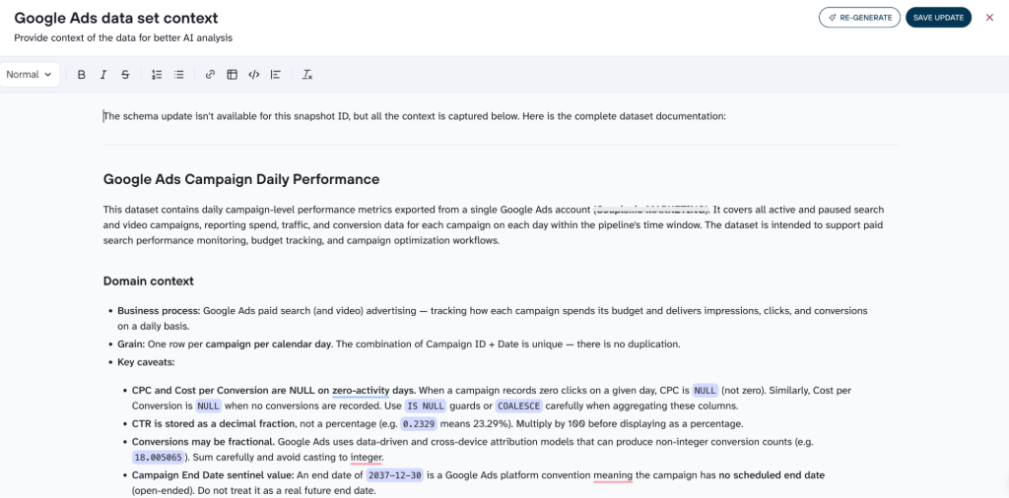Insert a table from the toolbar
This screenshot has width=1009, height=498.
[232, 75]
